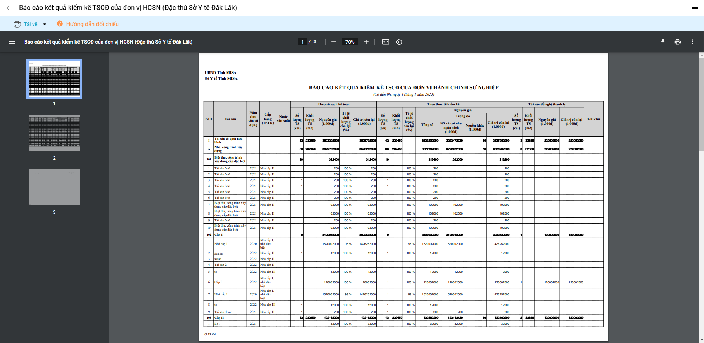Click the text 'UBND Tỉnh MISA'

221,72
